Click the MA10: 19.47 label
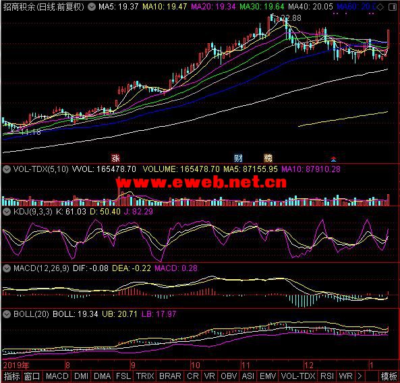This screenshot has width=400, height=383. click(x=165, y=7)
